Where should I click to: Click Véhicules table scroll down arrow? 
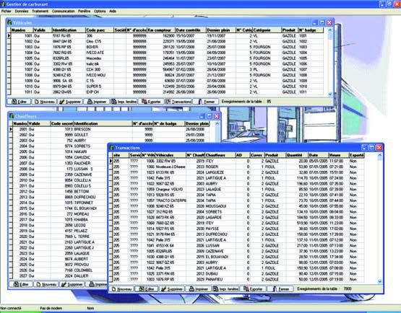[330, 94]
